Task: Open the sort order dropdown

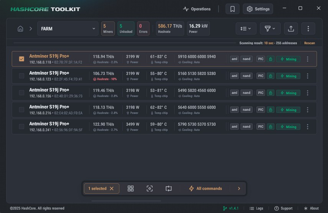Action: pyautogui.click(x=246, y=29)
